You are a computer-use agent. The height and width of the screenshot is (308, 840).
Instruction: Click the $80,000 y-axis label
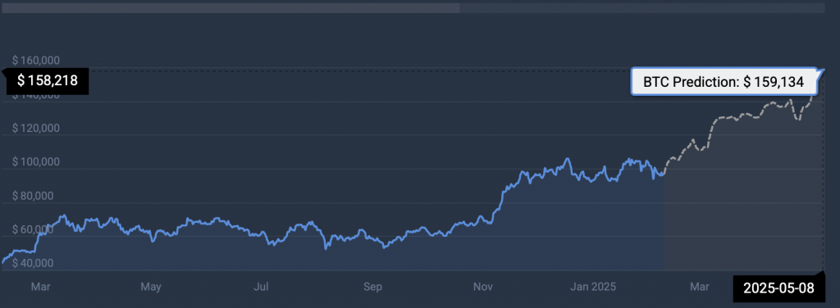33,196
